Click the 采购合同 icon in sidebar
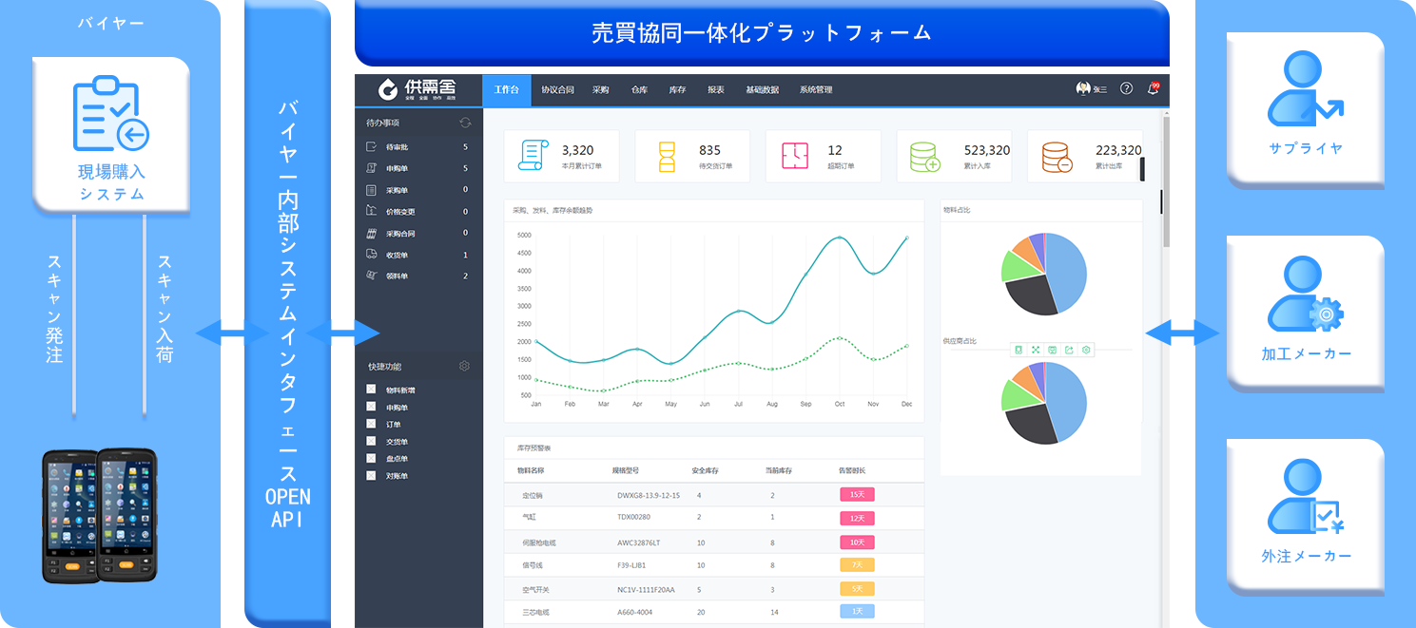Image resolution: width=1416 pixels, height=628 pixels. pos(372,233)
